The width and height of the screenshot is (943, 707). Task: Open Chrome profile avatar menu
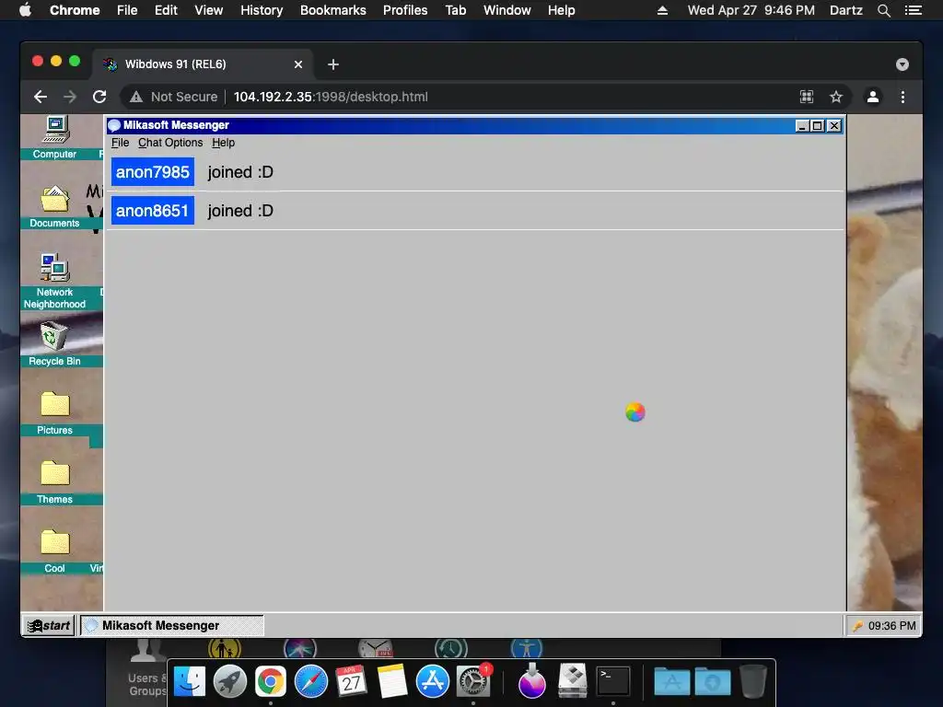(873, 97)
